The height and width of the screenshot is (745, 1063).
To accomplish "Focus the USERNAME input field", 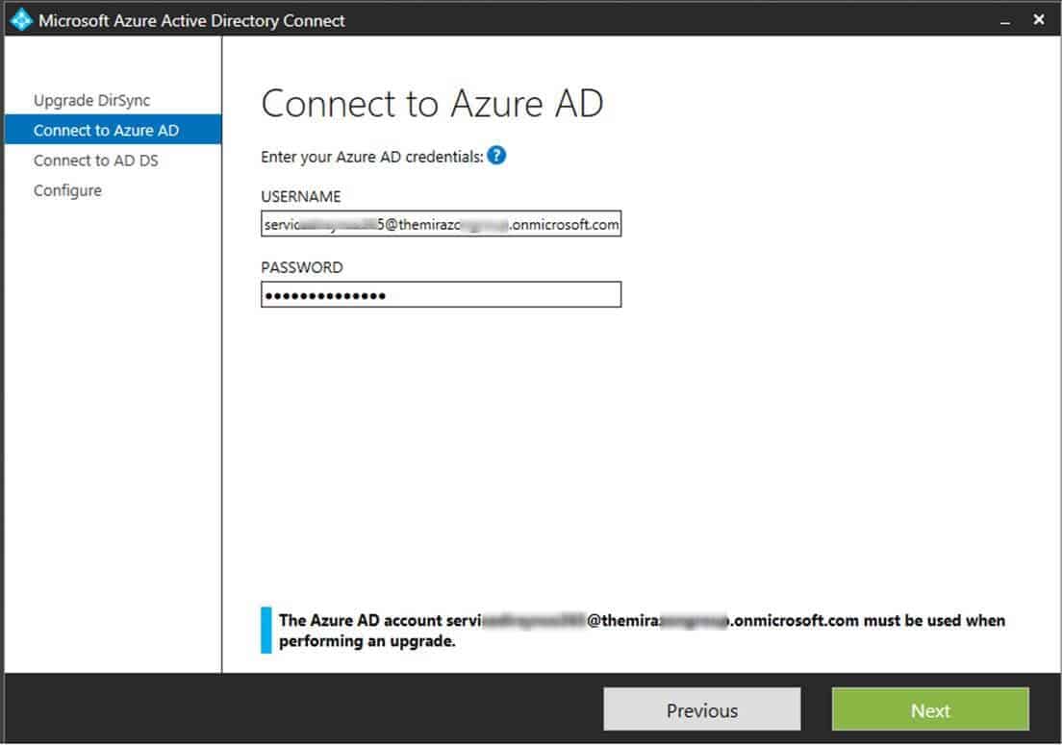I will 441,223.
